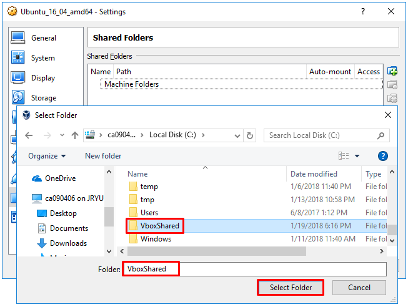Click Select Folder button
The width and height of the screenshot is (408, 307).
[x=291, y=288]
